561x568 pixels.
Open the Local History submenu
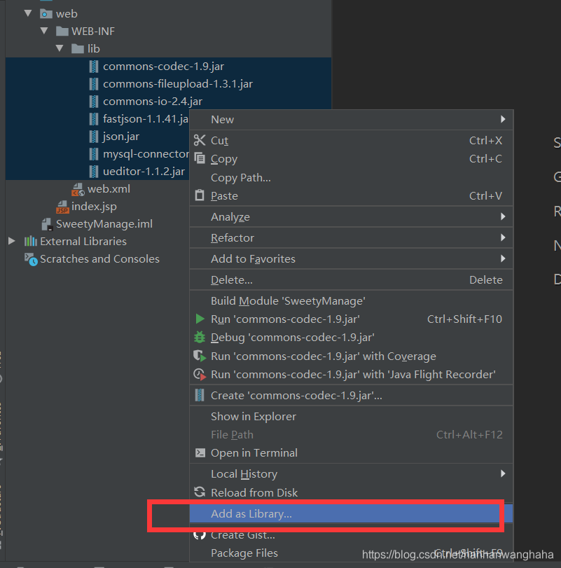(351, 474)
